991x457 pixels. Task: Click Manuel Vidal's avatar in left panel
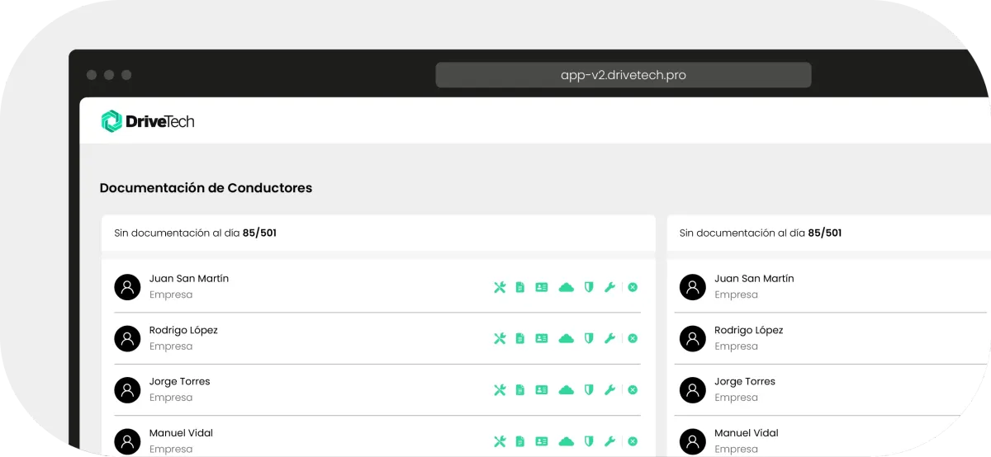tap(127, 441)
